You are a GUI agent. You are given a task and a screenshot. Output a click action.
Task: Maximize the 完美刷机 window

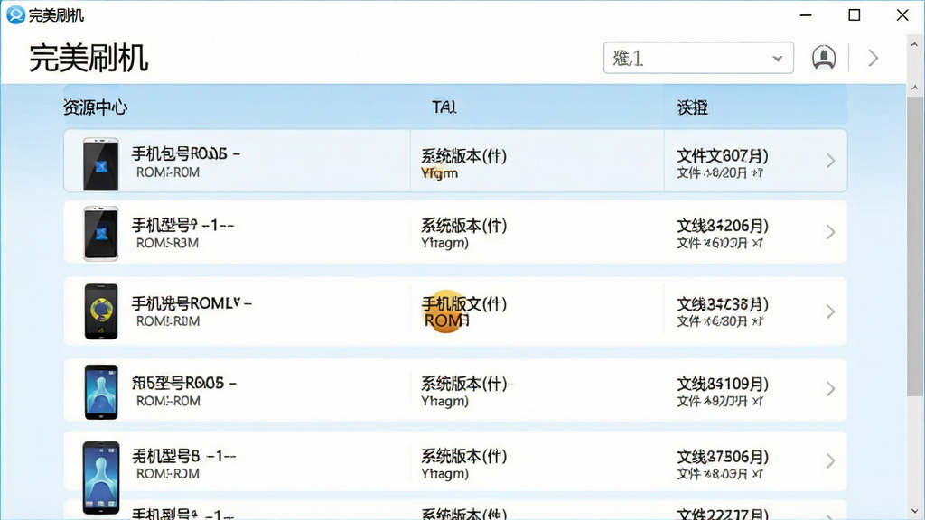(855, 14)
